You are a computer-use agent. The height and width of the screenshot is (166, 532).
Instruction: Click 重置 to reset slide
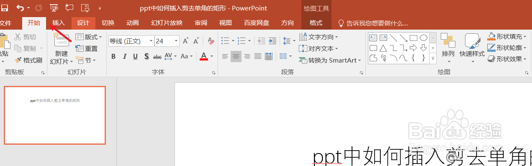tap(87, 49)
